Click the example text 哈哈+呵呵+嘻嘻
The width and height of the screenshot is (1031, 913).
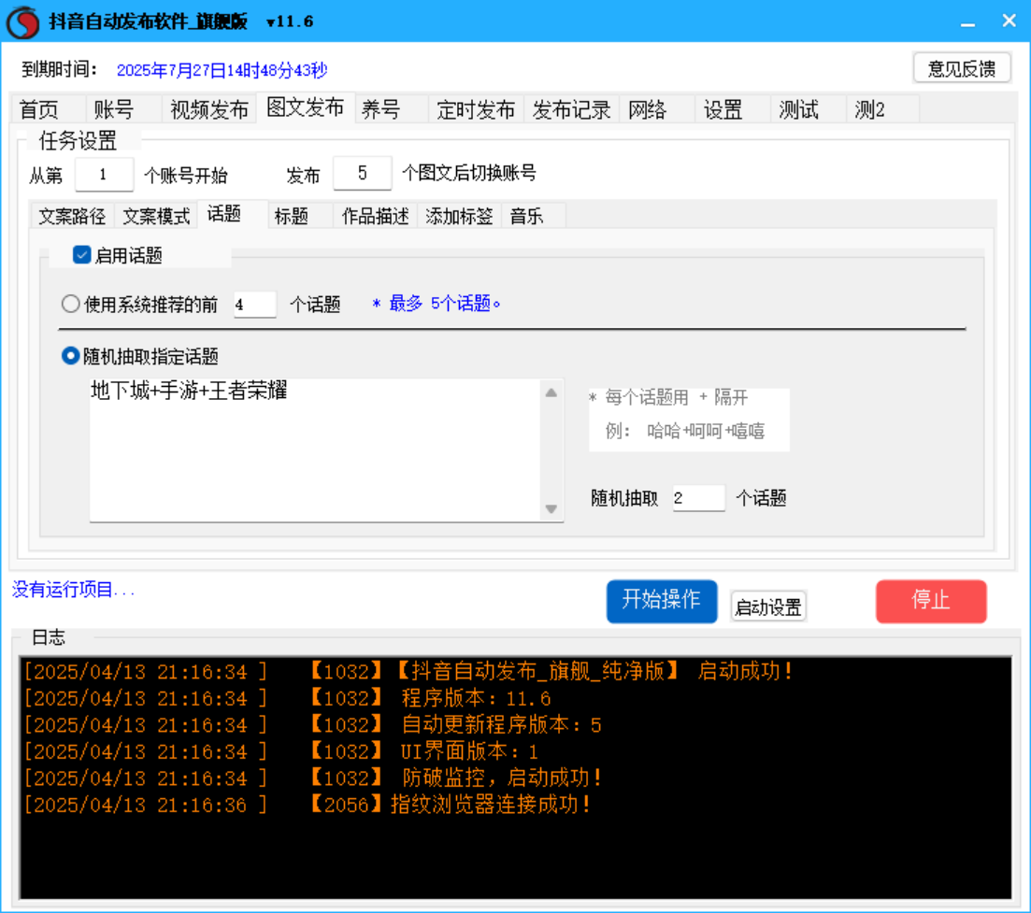(x=706, y=431)
